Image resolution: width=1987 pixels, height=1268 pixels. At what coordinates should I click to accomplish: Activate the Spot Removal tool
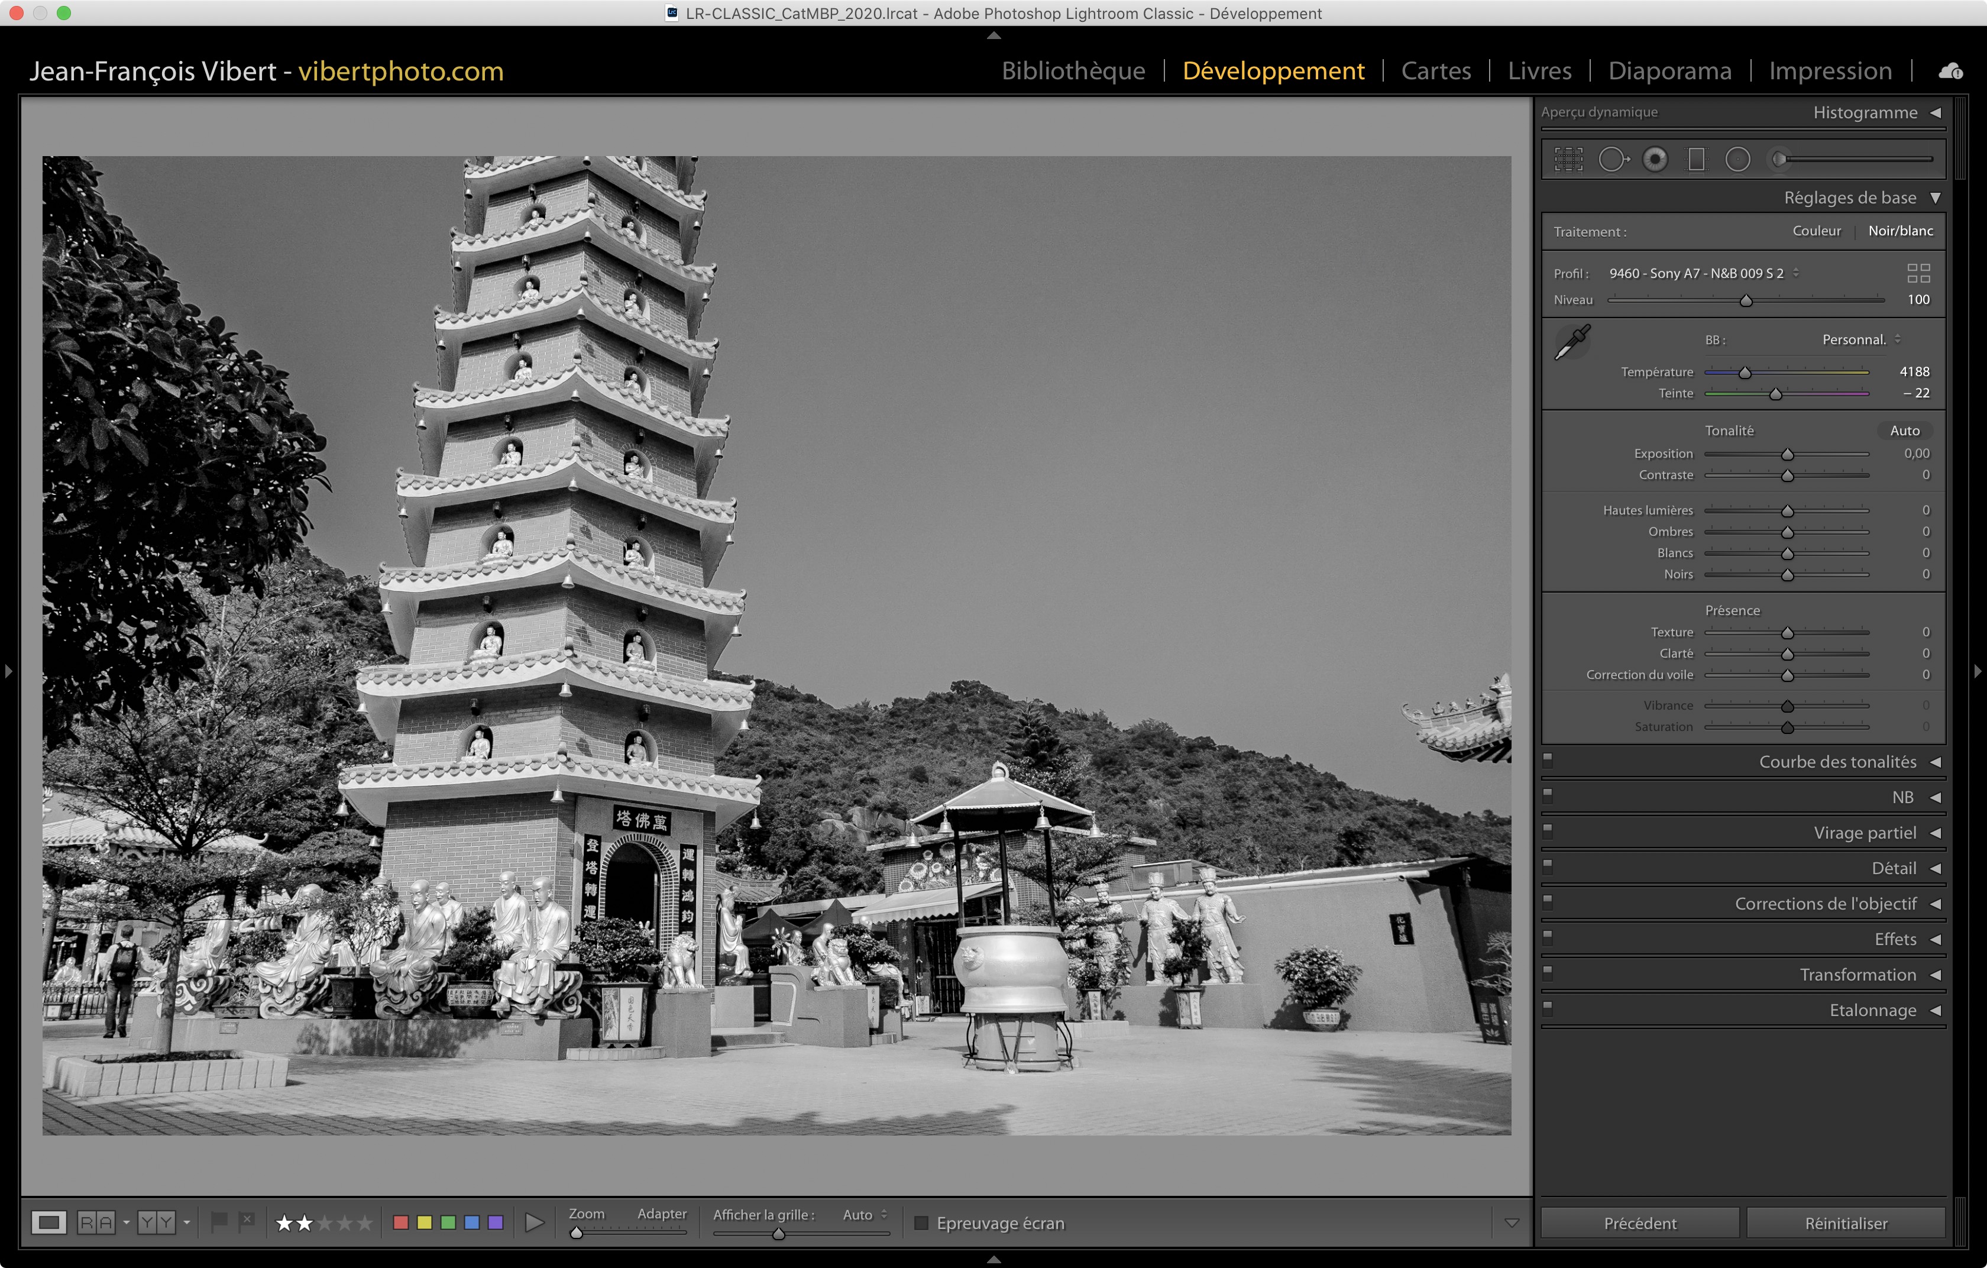point(1613,159)
